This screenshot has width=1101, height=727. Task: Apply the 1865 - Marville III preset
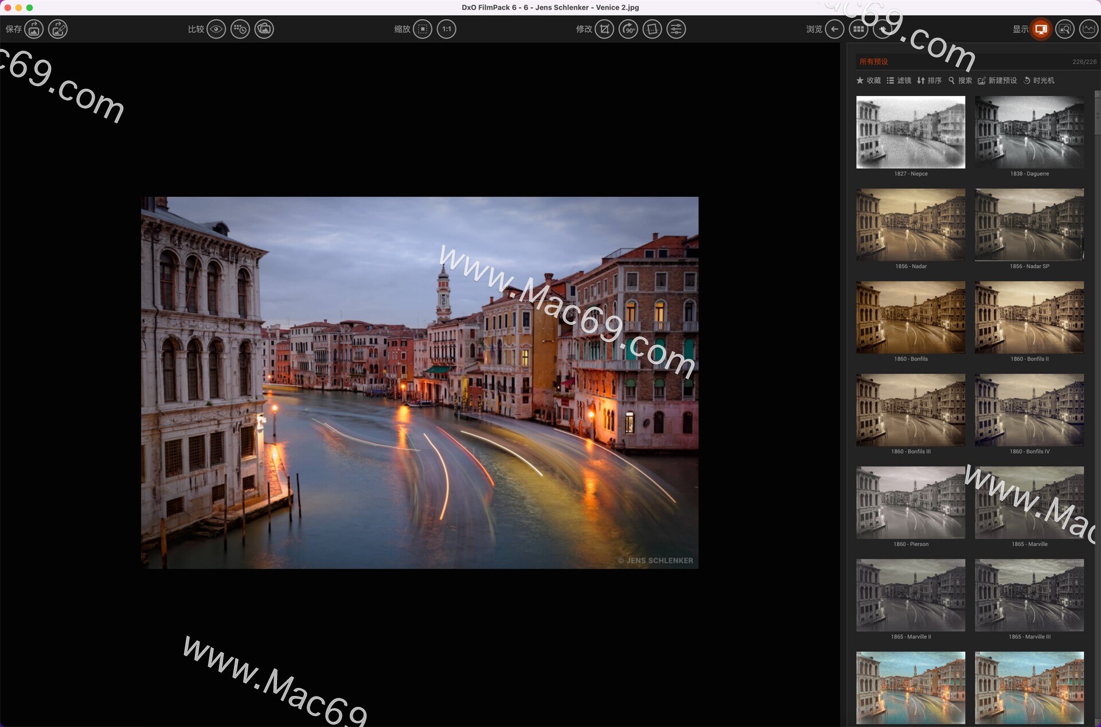coord(1029,595)
